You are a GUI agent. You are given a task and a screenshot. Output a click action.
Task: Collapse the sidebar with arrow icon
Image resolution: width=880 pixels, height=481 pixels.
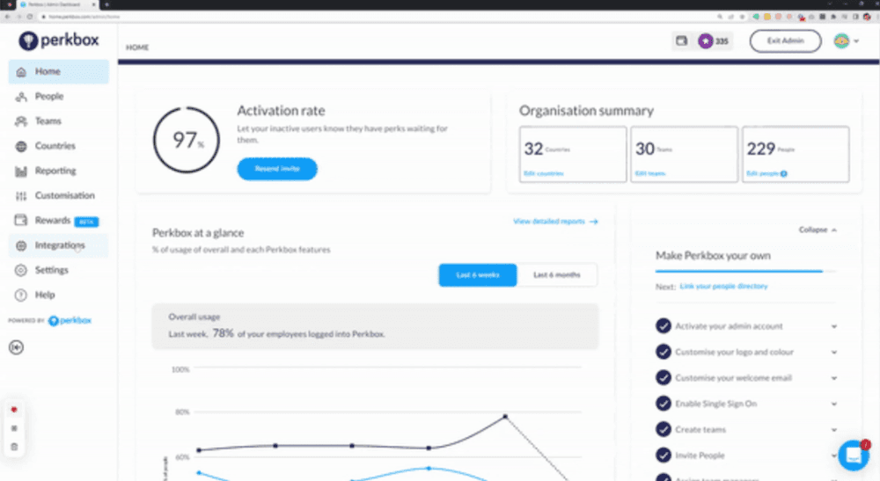16,347
